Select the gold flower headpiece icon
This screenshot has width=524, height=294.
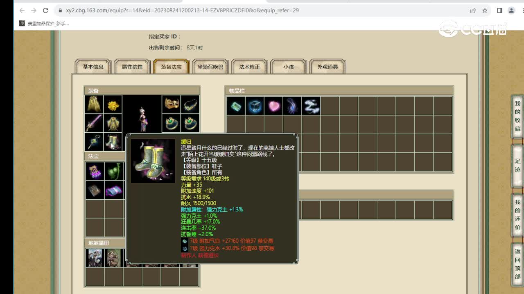click(x=113, y=105)
